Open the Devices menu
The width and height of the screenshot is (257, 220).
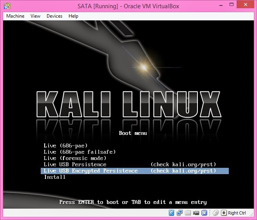(54, 16)
